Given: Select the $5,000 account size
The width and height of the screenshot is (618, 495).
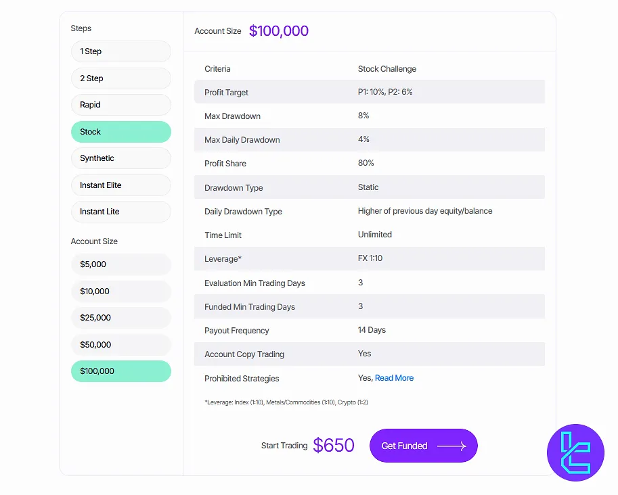Looking at the screenshot, I should [x=120, y=264].
